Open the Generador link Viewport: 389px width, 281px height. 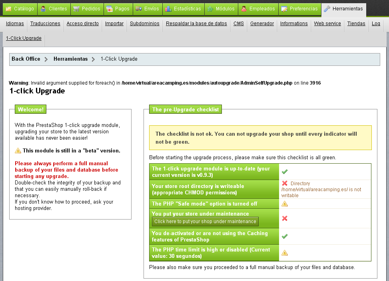point(262,24)
